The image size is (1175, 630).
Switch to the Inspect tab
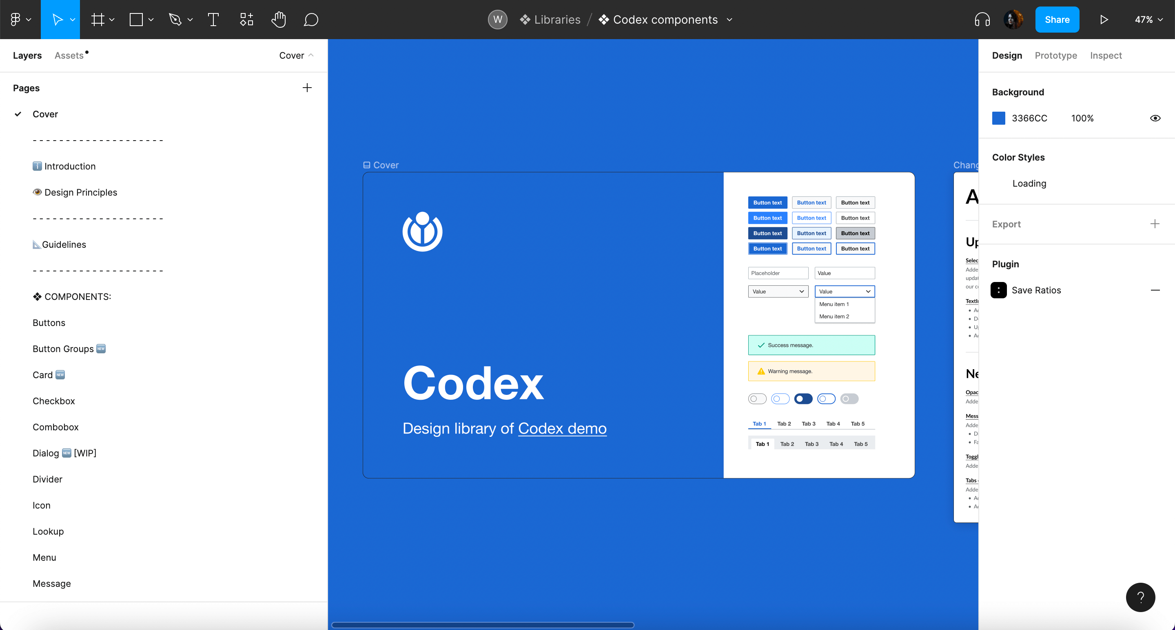pos(1105,55)
